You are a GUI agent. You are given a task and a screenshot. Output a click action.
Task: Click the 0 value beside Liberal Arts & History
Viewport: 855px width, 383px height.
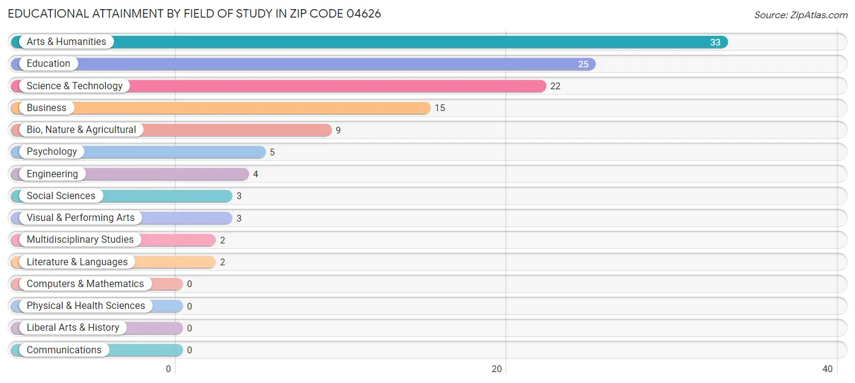pyautogui.click(x=190, y=328)
